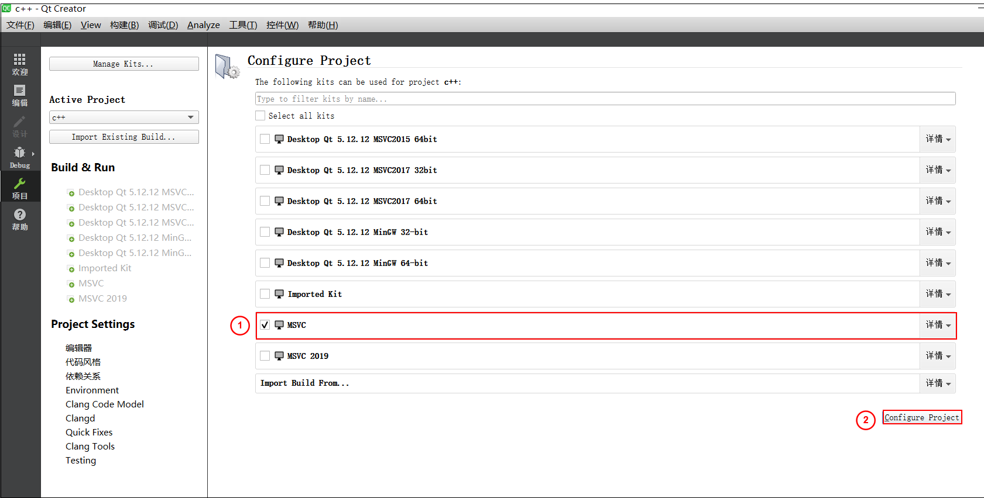Click monitor icon beside MinGW 64-bit kit

[x=279, y=263]
